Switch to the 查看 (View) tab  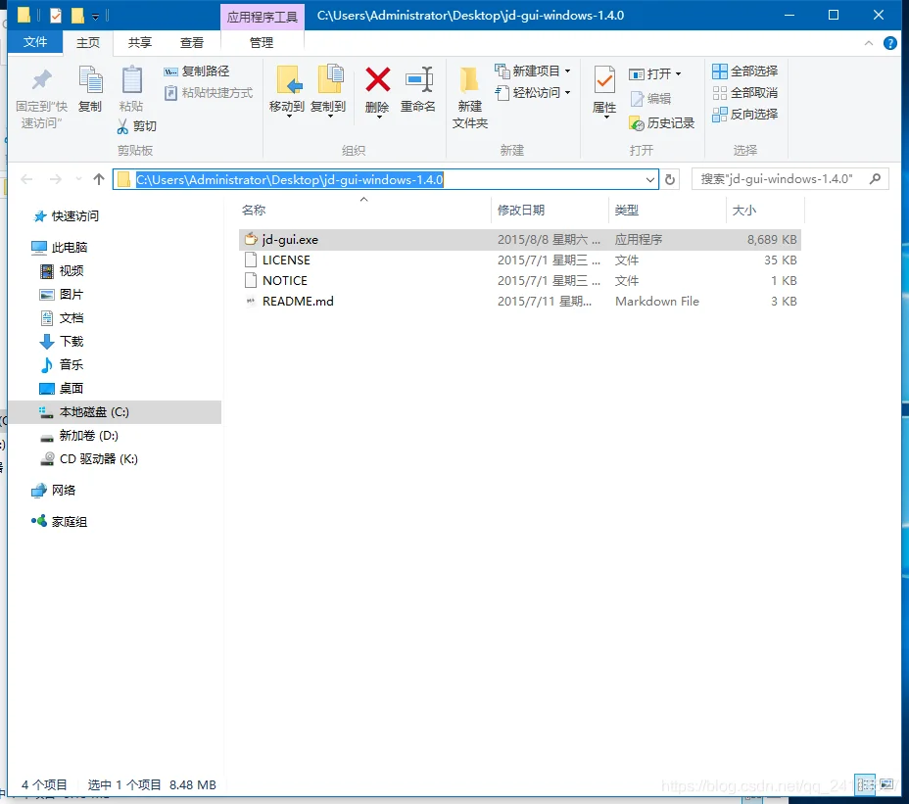pos(192,43)
